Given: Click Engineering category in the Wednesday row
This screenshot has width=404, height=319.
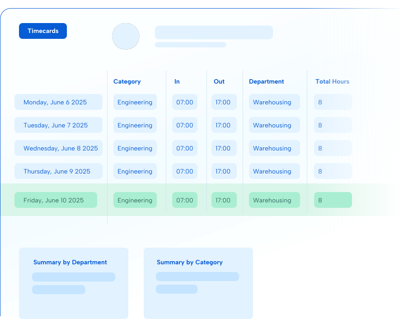Looking at the screenshot, I should click(135, 148).
